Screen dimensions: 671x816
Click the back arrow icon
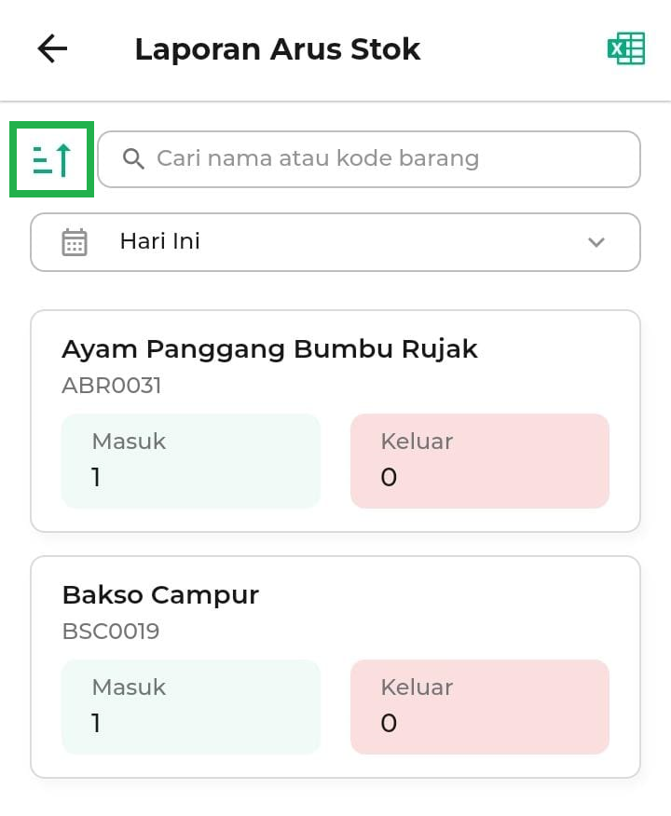[x=52, y=48]
